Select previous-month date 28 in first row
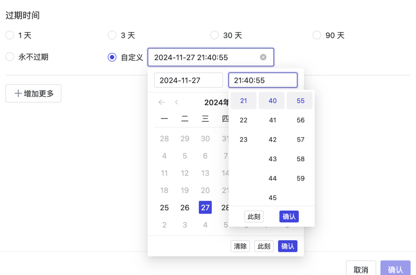Viewport: 416px width, 275px height. (x=164, y=138)
